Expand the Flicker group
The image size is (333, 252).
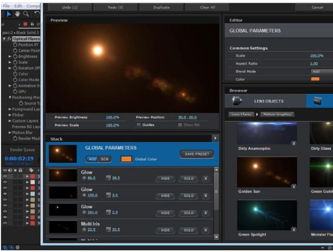(x=10, y=115)
